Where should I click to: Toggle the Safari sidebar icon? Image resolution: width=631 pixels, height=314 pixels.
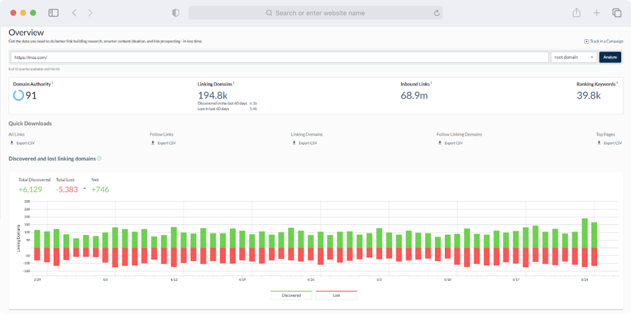click(54, 13)
